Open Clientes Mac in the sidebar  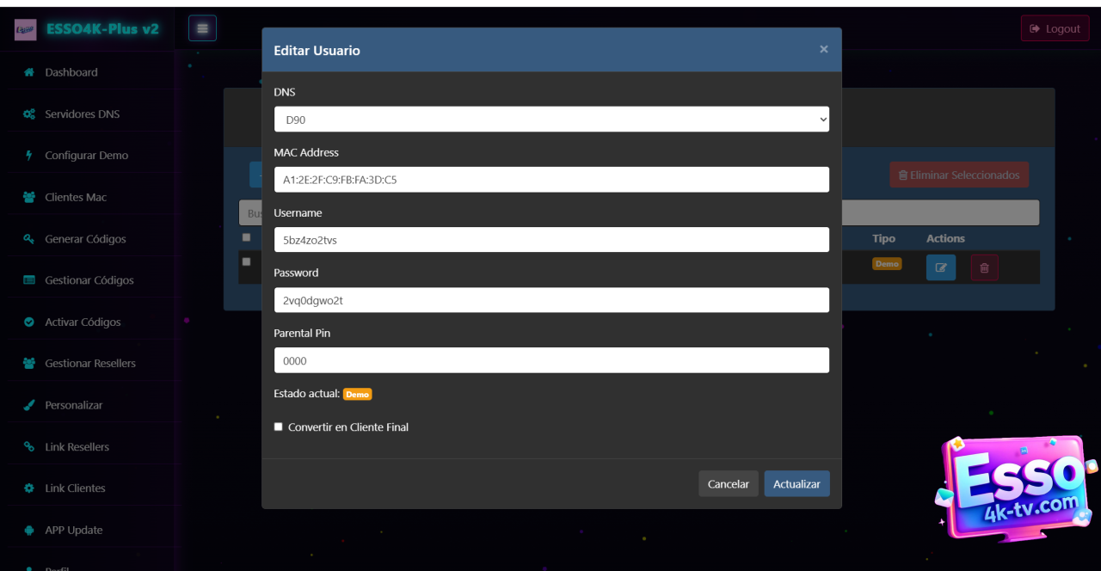pos(76,197)
